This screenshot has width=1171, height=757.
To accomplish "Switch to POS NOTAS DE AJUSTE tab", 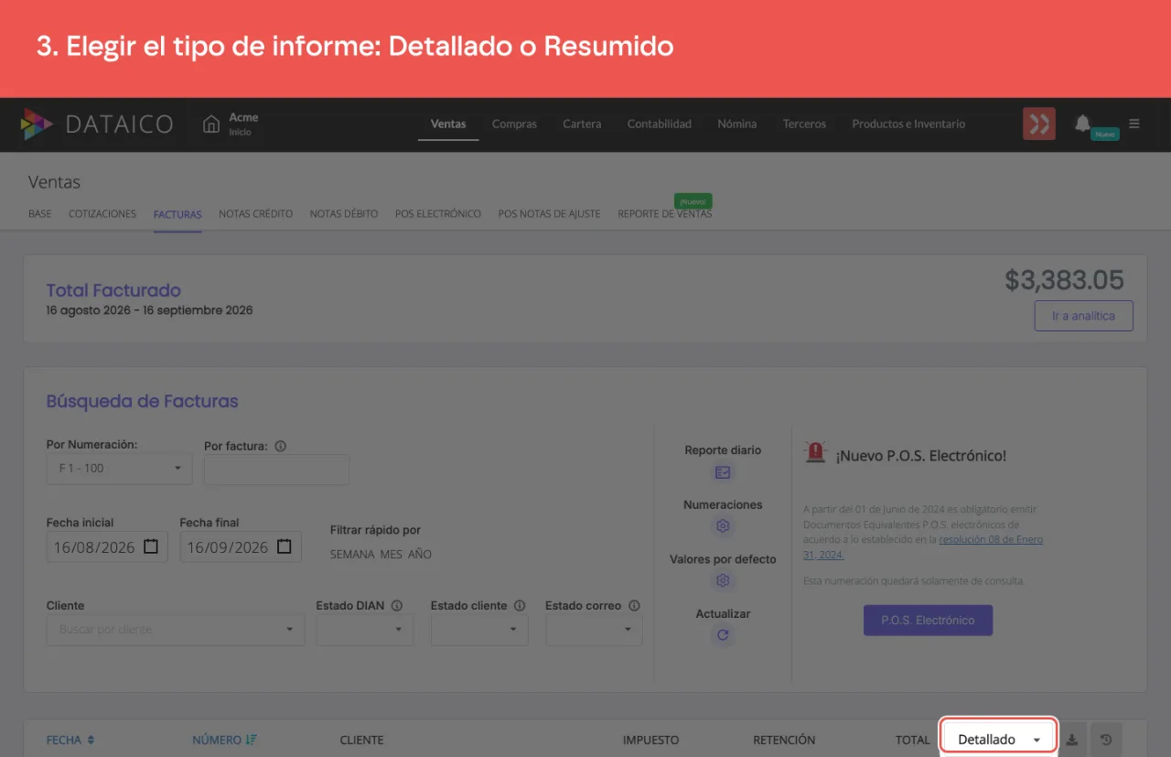I will click(550, 213).
